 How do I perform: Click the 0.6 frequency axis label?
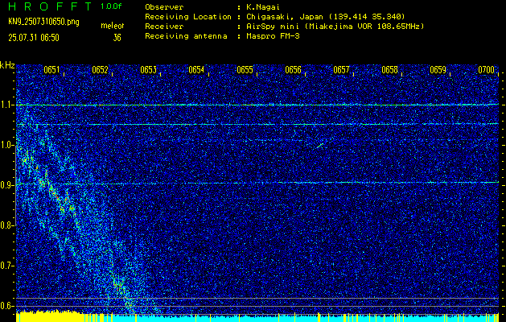click(6, 306)
